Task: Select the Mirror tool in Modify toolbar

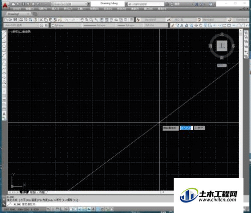Action: [x=182, y=25]
